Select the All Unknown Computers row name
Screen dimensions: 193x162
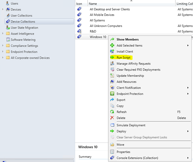106,26
